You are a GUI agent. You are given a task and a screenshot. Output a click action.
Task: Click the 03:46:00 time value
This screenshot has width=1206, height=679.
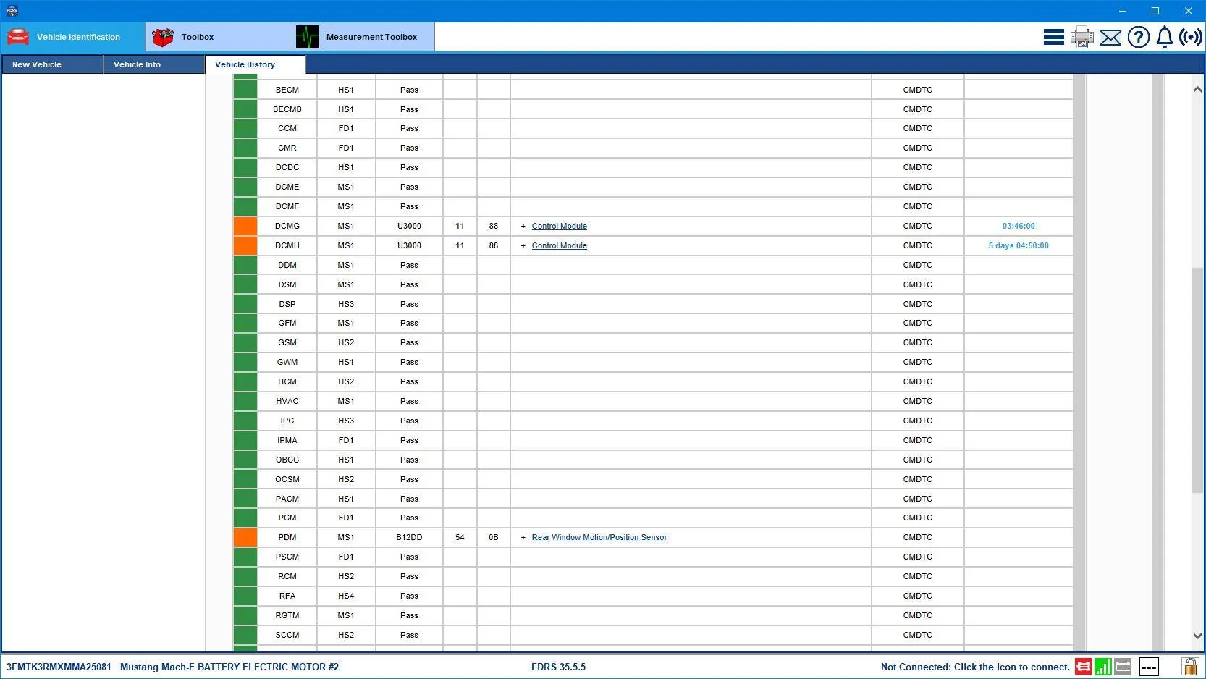(x=1019, y=226)
